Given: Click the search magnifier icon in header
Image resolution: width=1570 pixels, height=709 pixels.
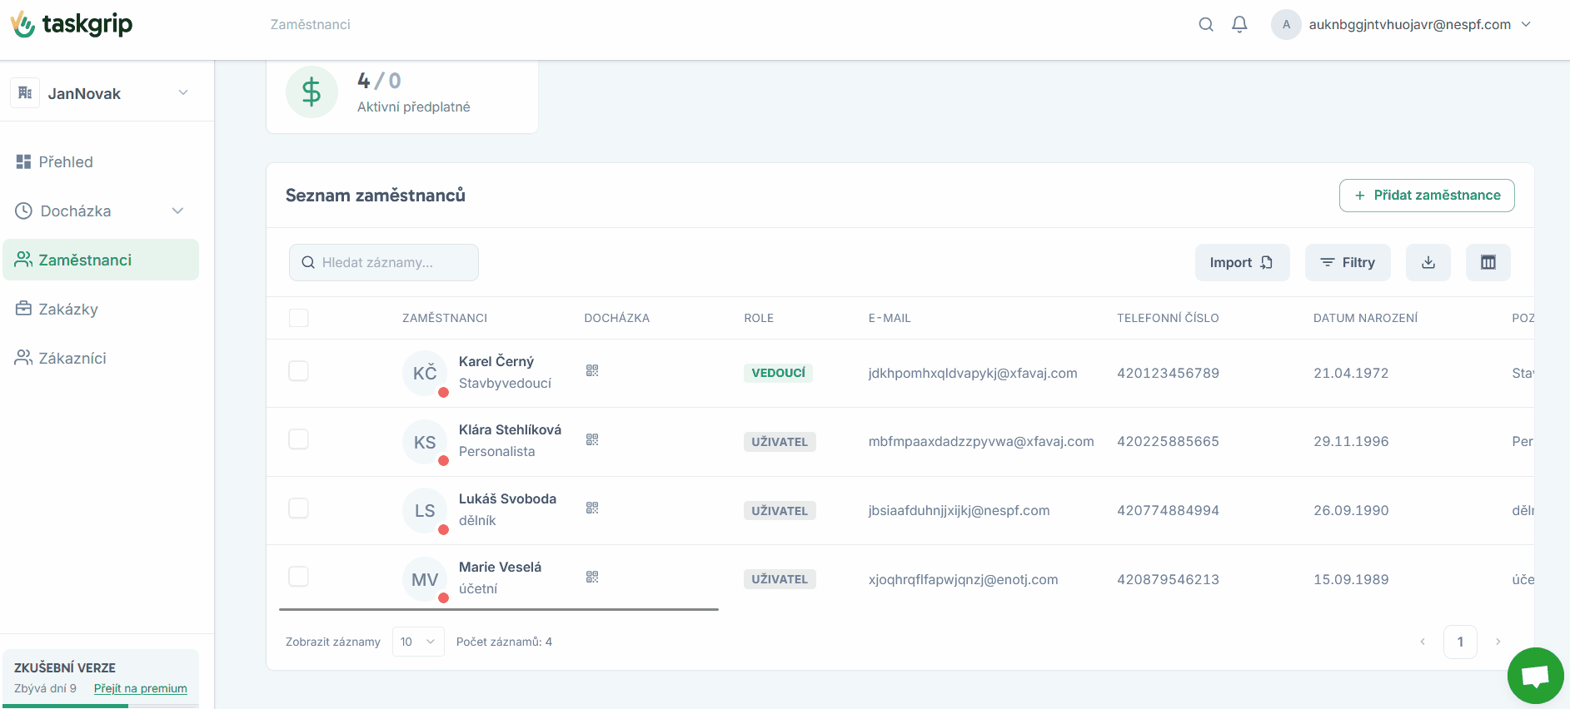Looking at the screenshot, I should point(1205,25).
